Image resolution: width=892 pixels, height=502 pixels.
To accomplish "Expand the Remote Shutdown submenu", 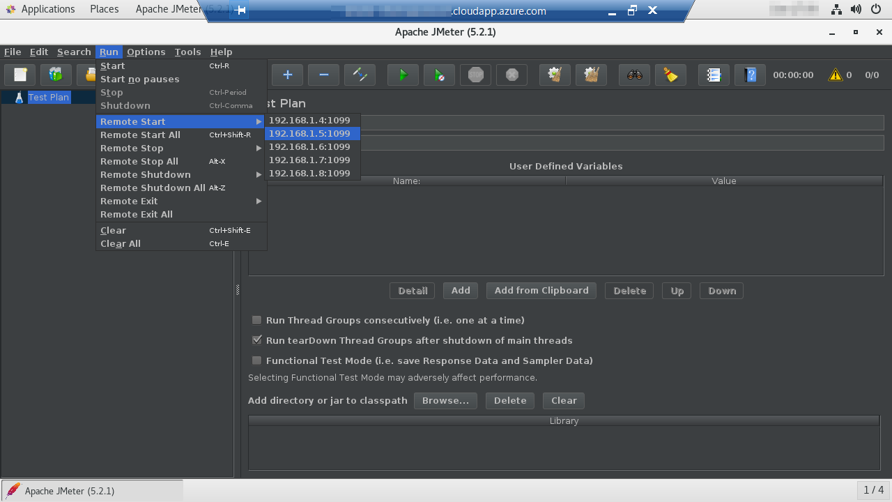I will tap(180, 174).
